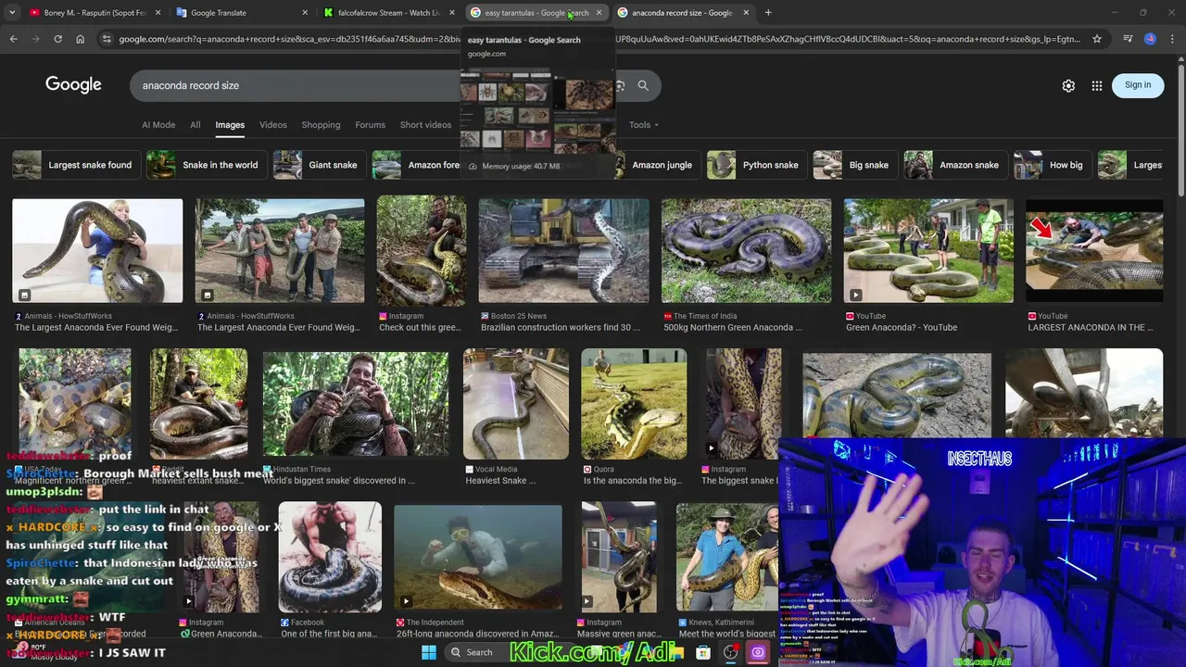This screenshot has width=1186, height=667.
Task: Click the browser forward arrow
Action: pos(35,39)
